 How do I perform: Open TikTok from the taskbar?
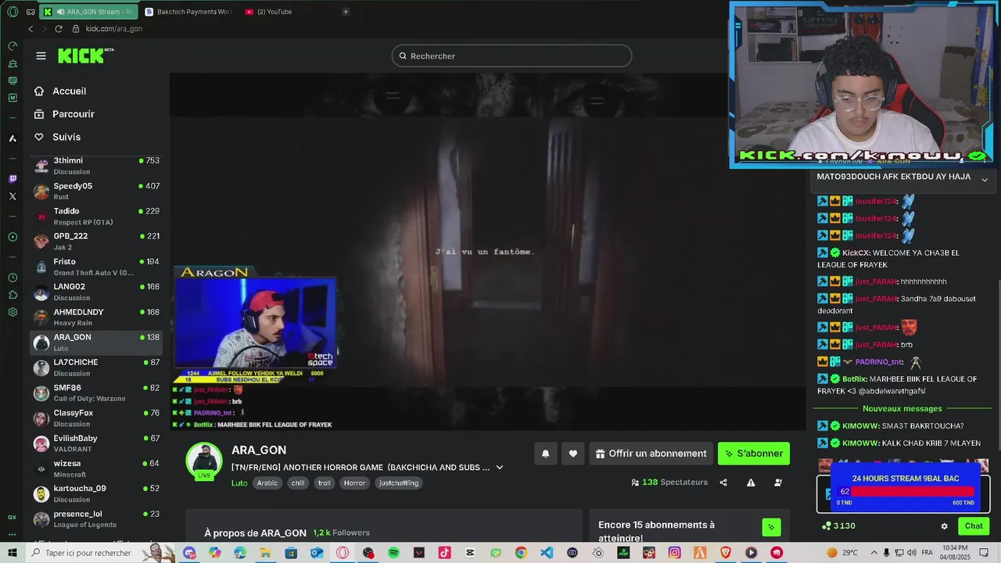click(x=444, y=553)
